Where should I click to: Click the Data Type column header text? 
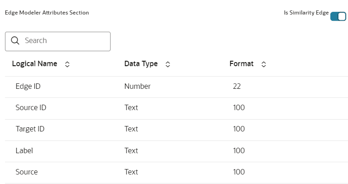pos(141,64)
